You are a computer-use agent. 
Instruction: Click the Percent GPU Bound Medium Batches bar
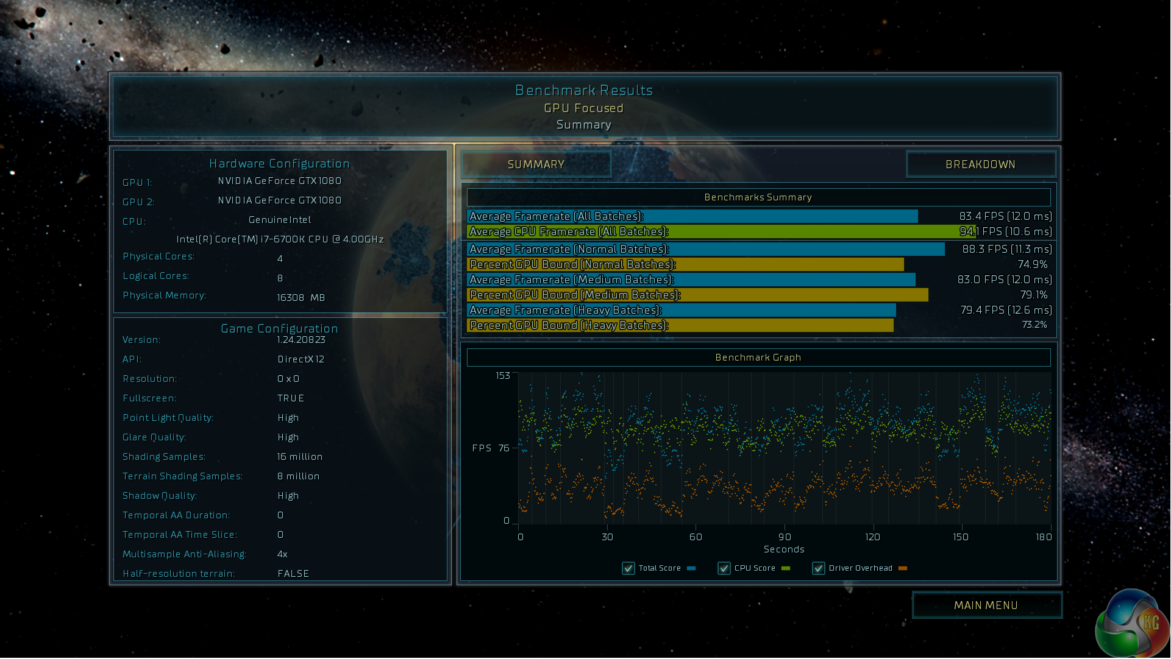click(697, 295)
